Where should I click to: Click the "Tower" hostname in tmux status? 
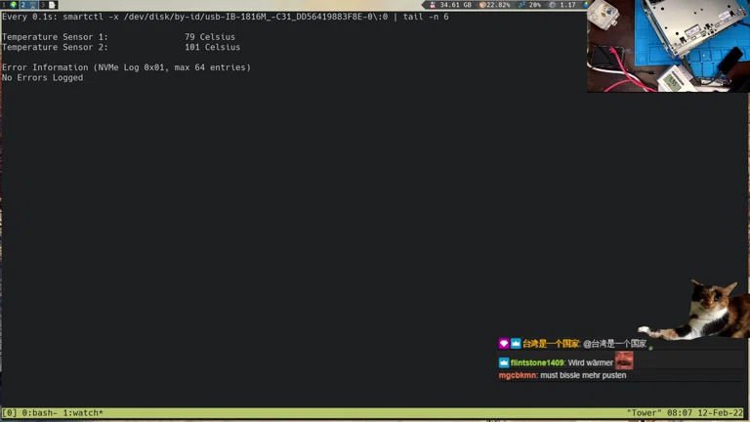click(645, 413)
